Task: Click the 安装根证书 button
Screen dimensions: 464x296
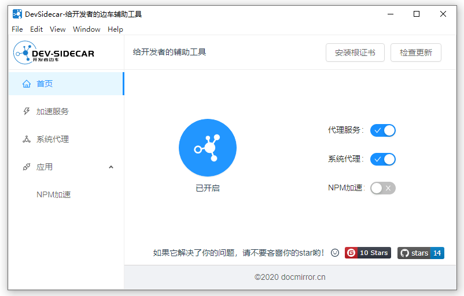Action: [x=355, y=53]
